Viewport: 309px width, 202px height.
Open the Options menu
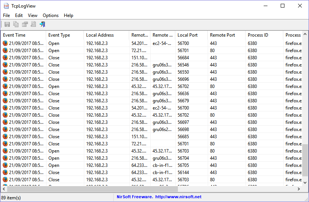[51, 15]
